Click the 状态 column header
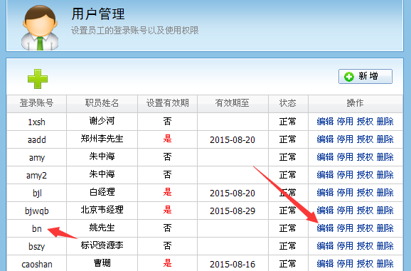 [288, 103]
